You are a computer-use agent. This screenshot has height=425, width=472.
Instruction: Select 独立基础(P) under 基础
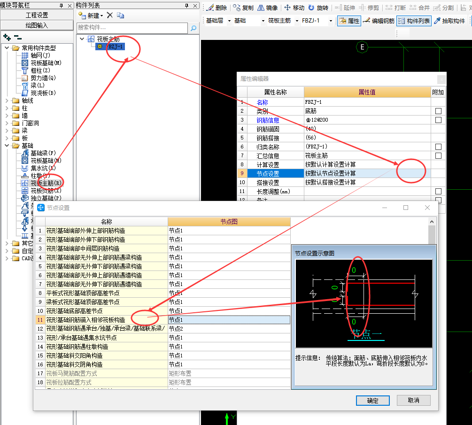(x=41, y=198)
